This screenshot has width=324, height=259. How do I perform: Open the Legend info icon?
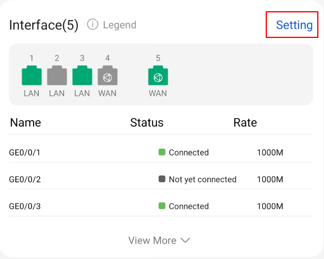point(93,24)
